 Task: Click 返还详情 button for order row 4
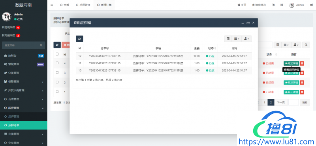point(292,63)
